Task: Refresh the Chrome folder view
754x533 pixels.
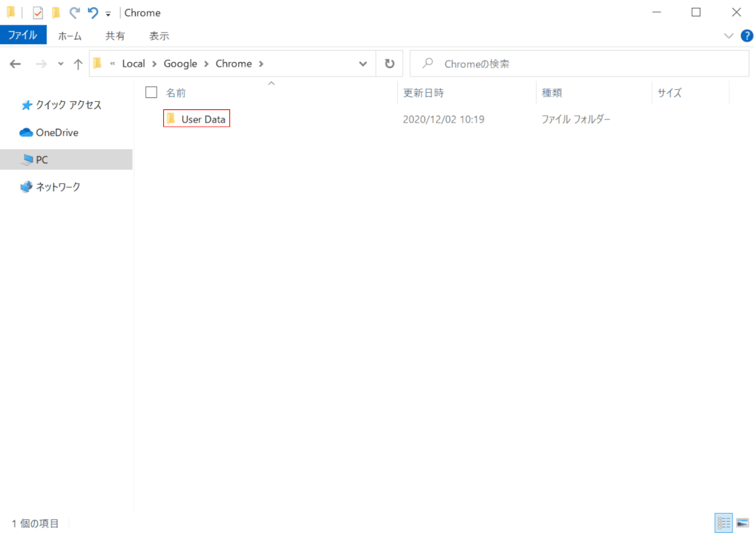Action: tap(389, 64)
